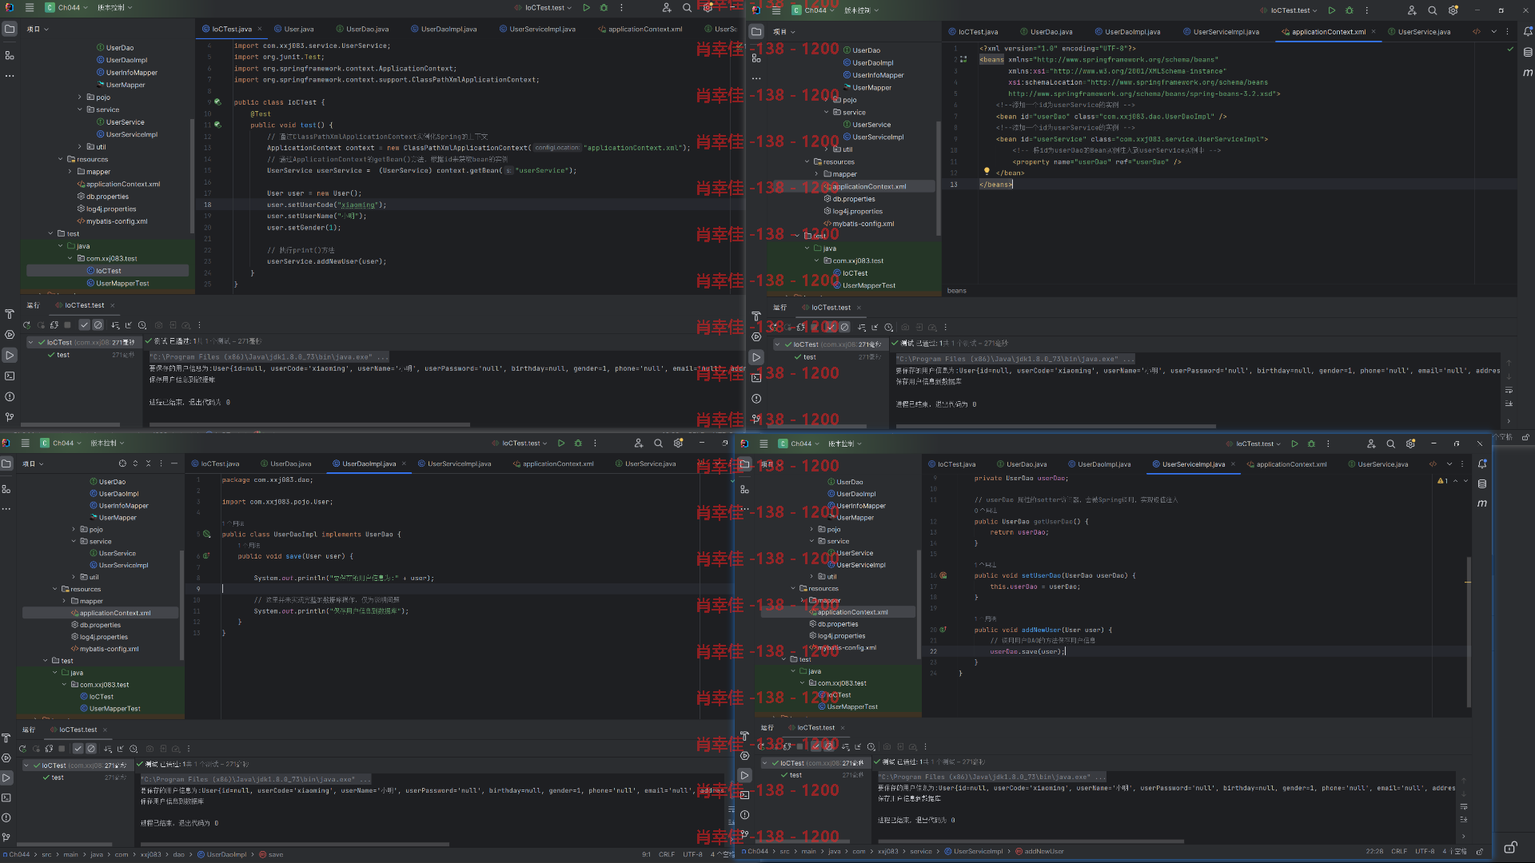Open Search Everywhere in bottom-right window

1390,443
